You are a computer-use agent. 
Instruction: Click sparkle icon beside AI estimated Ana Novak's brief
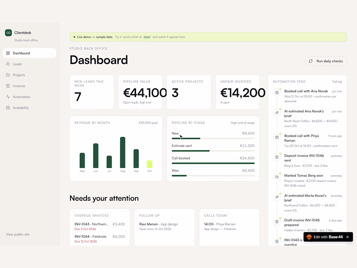[277, 113]
